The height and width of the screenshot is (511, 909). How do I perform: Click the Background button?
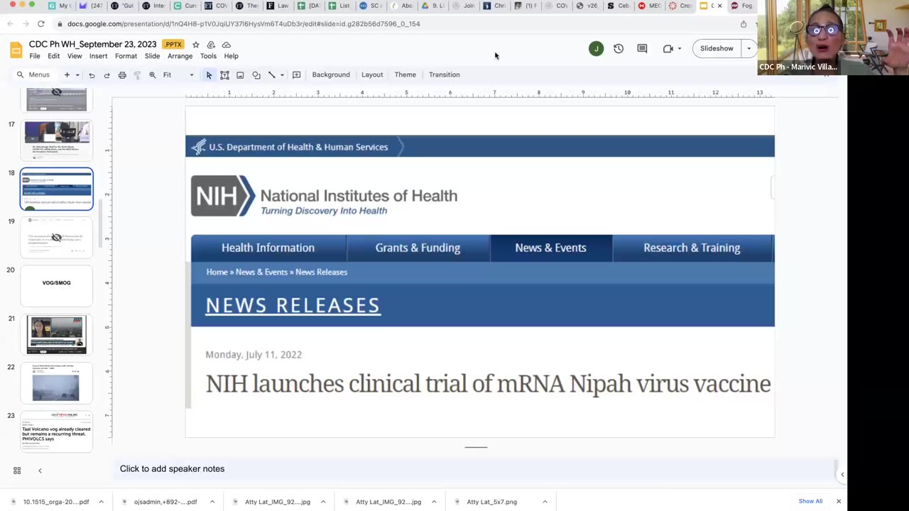(331, 75)
